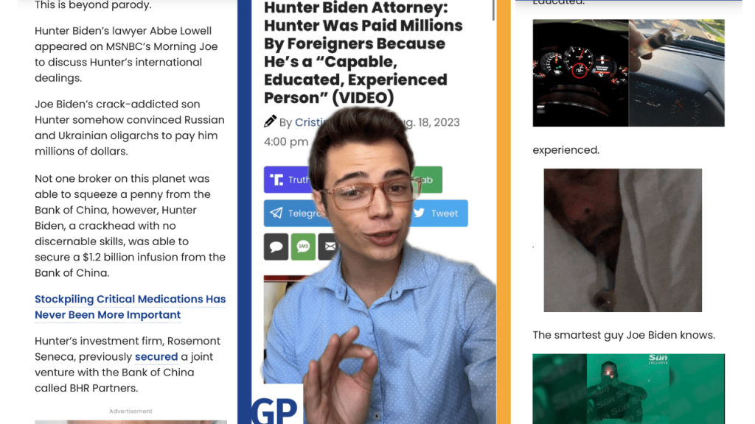The height and width of the screenshot is (424, 755).
Task: Open the green Sun Exclusive image
Action: point(628,389)
